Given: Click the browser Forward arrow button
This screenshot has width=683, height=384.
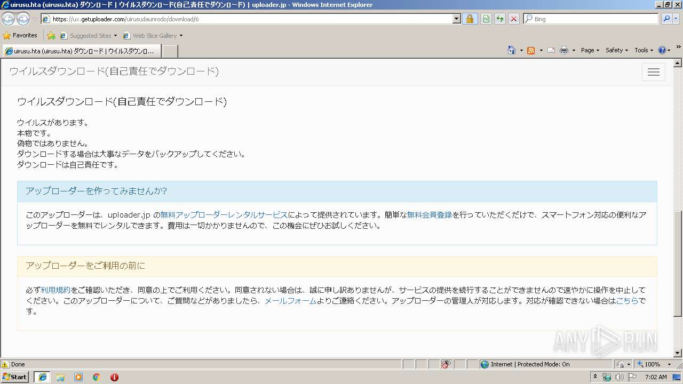Looking at the screenshot, I should pos(23,19).
